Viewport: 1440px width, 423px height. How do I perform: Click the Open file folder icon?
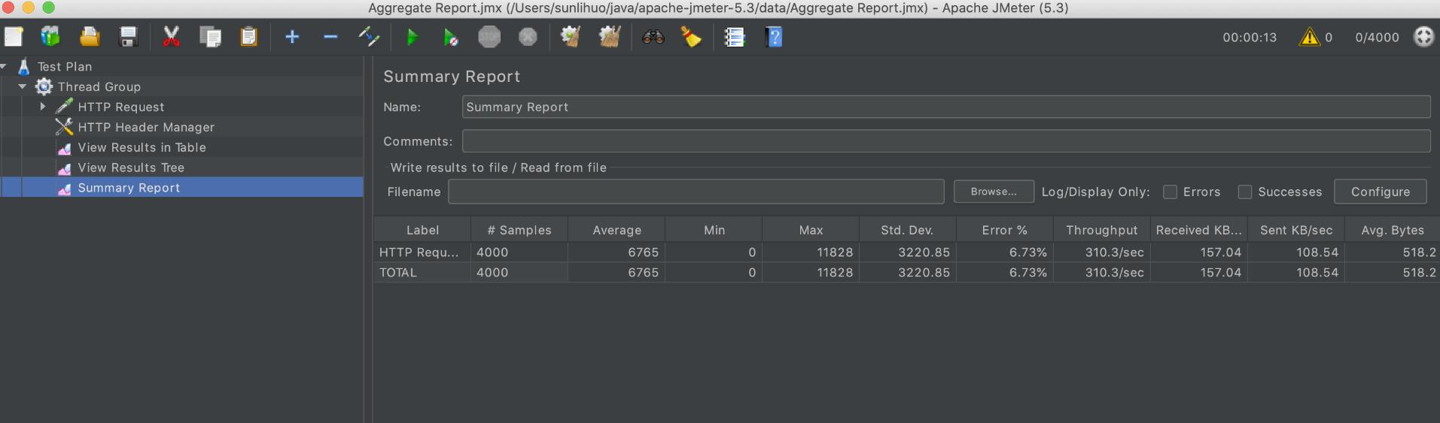[x=90, y=37]
